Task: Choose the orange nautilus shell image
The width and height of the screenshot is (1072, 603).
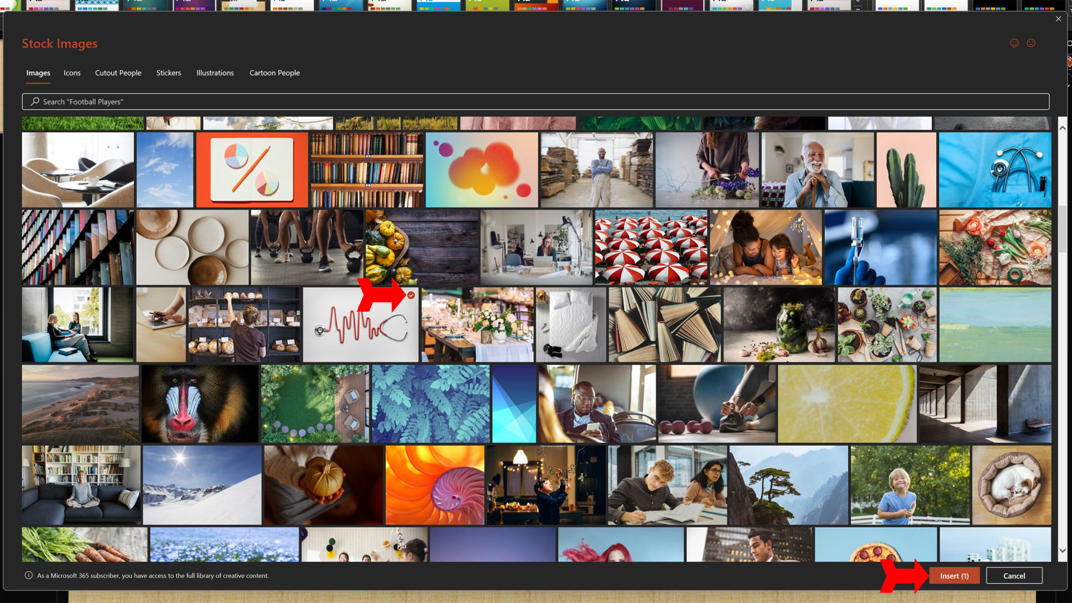Action: click(x=434, y=485)
